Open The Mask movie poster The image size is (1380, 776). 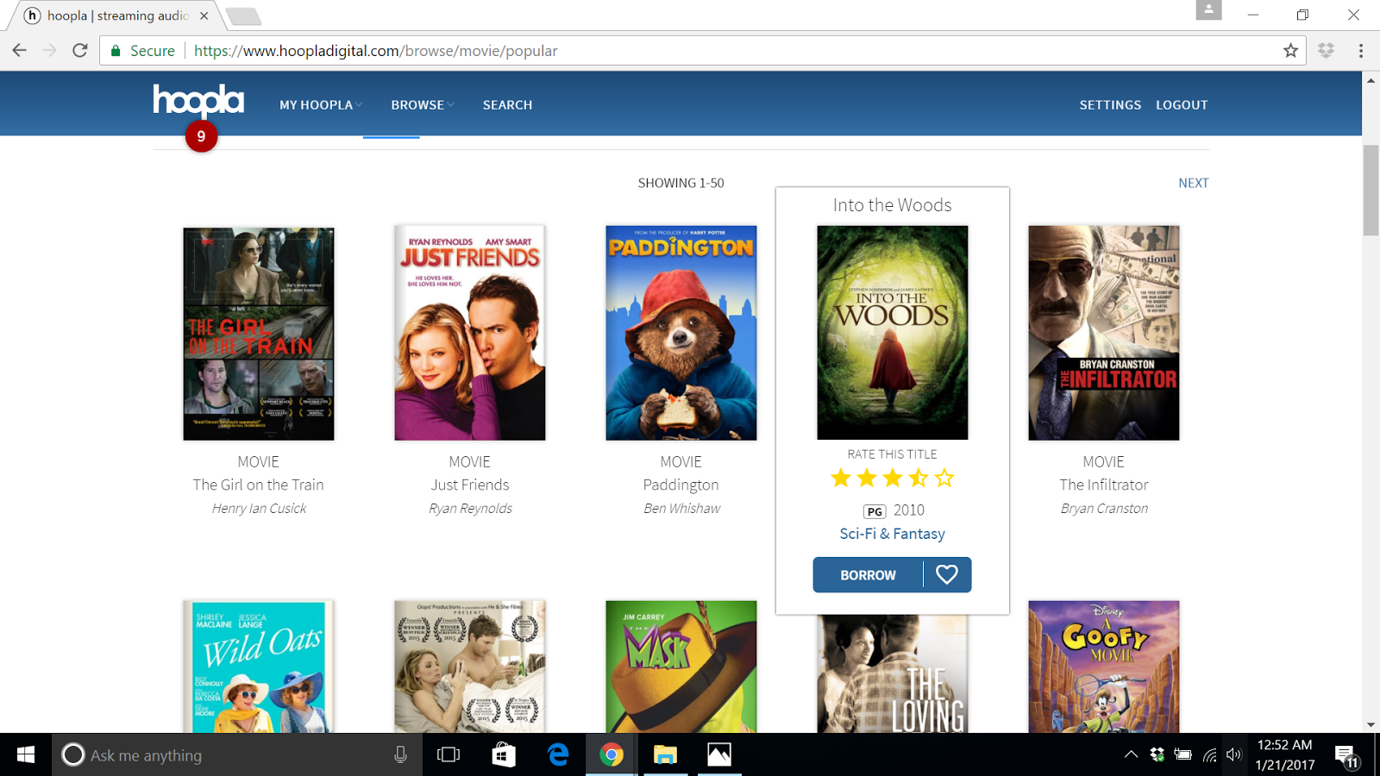click(x=681, y=667)
